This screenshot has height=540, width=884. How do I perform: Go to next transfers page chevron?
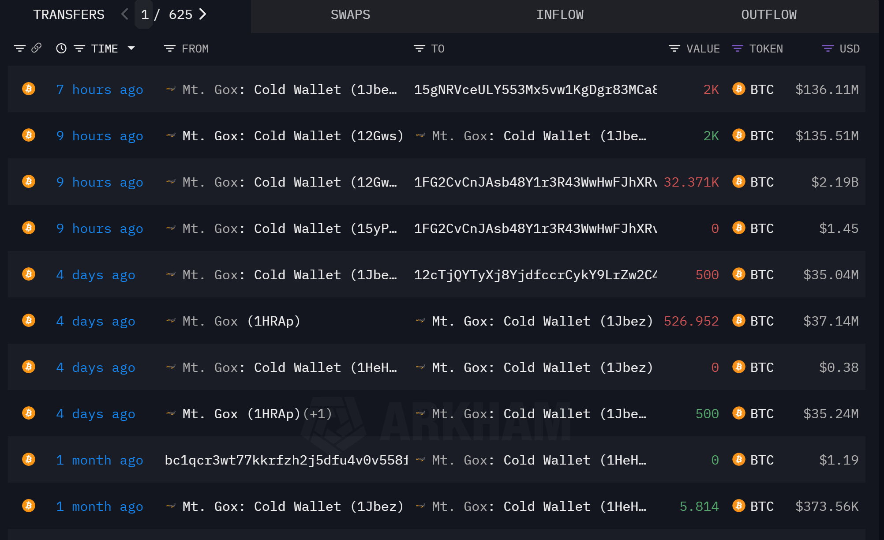[203, 14]
